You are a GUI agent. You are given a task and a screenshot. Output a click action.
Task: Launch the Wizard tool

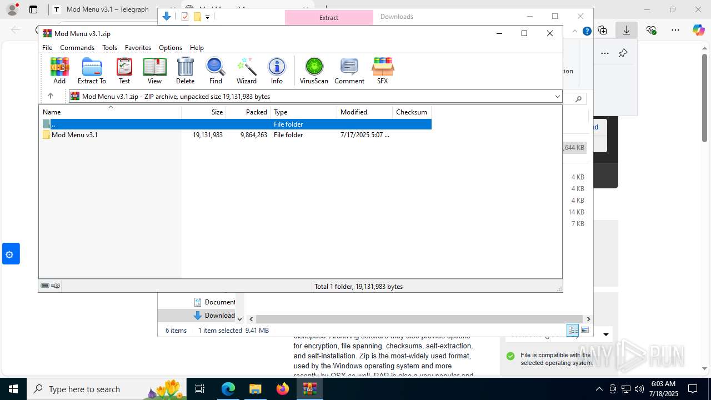click(247, 71)
